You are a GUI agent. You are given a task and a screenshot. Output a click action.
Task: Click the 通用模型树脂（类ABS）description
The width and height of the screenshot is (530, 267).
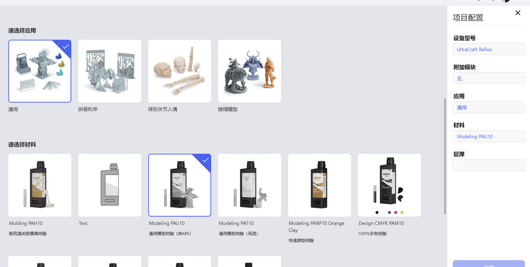[170, 234]
